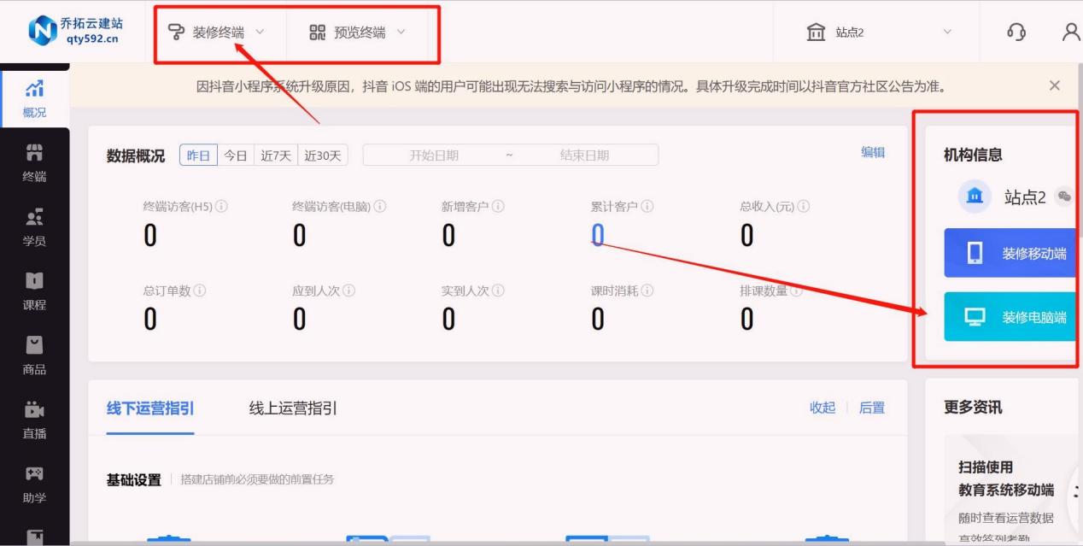
Task: Click the 累计客户 value 0
Action: [x=598, y=235]
